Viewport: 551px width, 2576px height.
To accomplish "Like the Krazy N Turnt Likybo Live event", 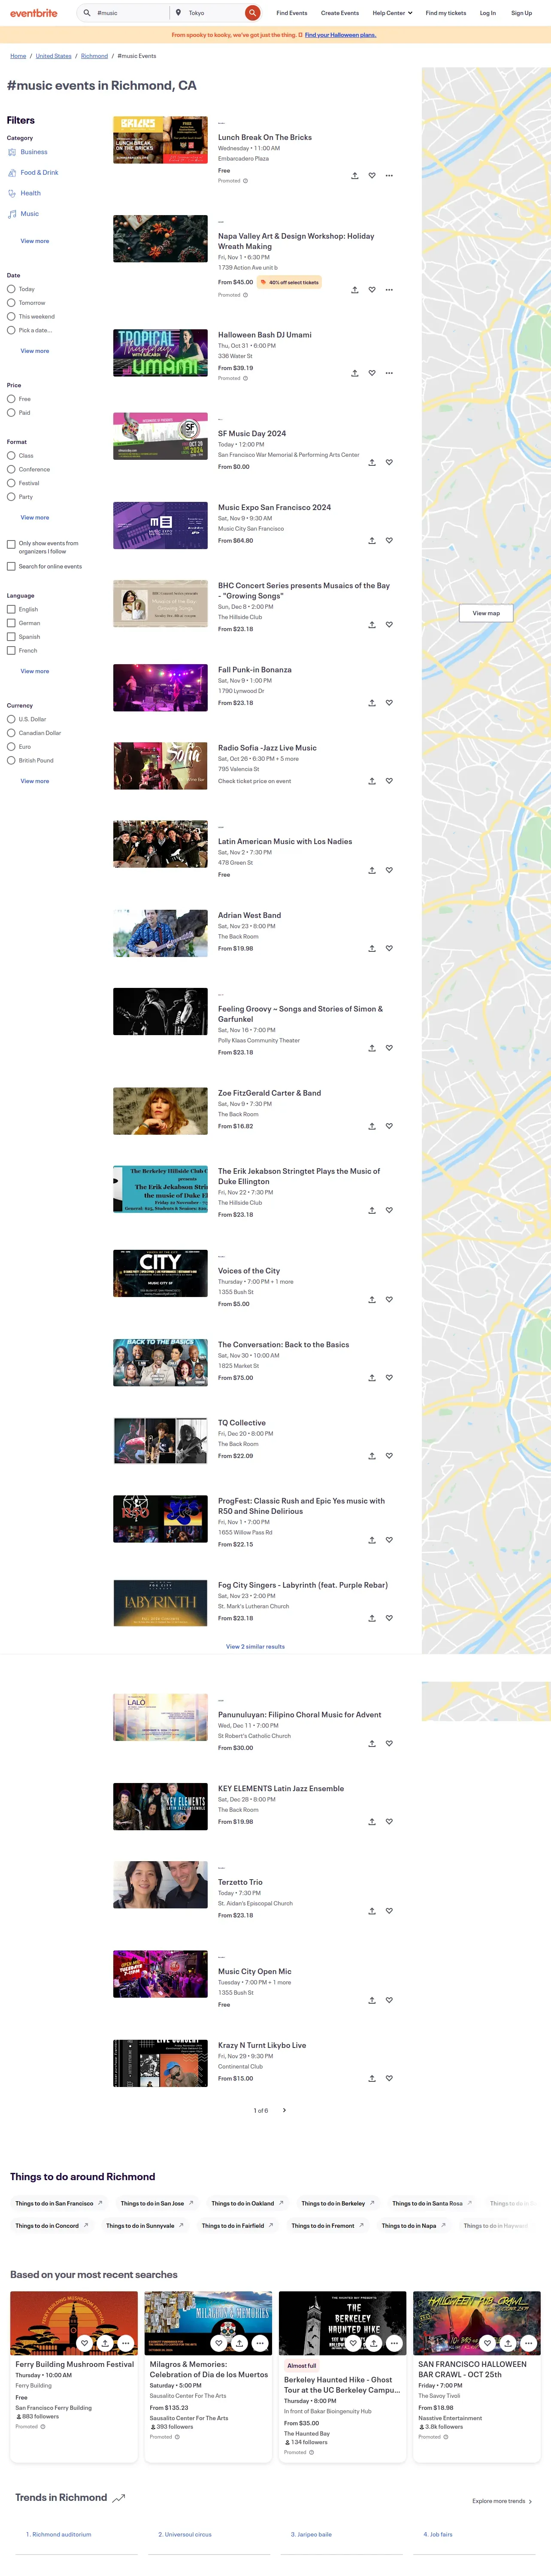I will pos(389,2078).
